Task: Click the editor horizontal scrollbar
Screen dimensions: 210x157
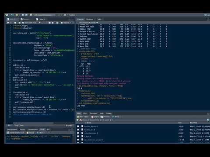Action: point(34,123)
